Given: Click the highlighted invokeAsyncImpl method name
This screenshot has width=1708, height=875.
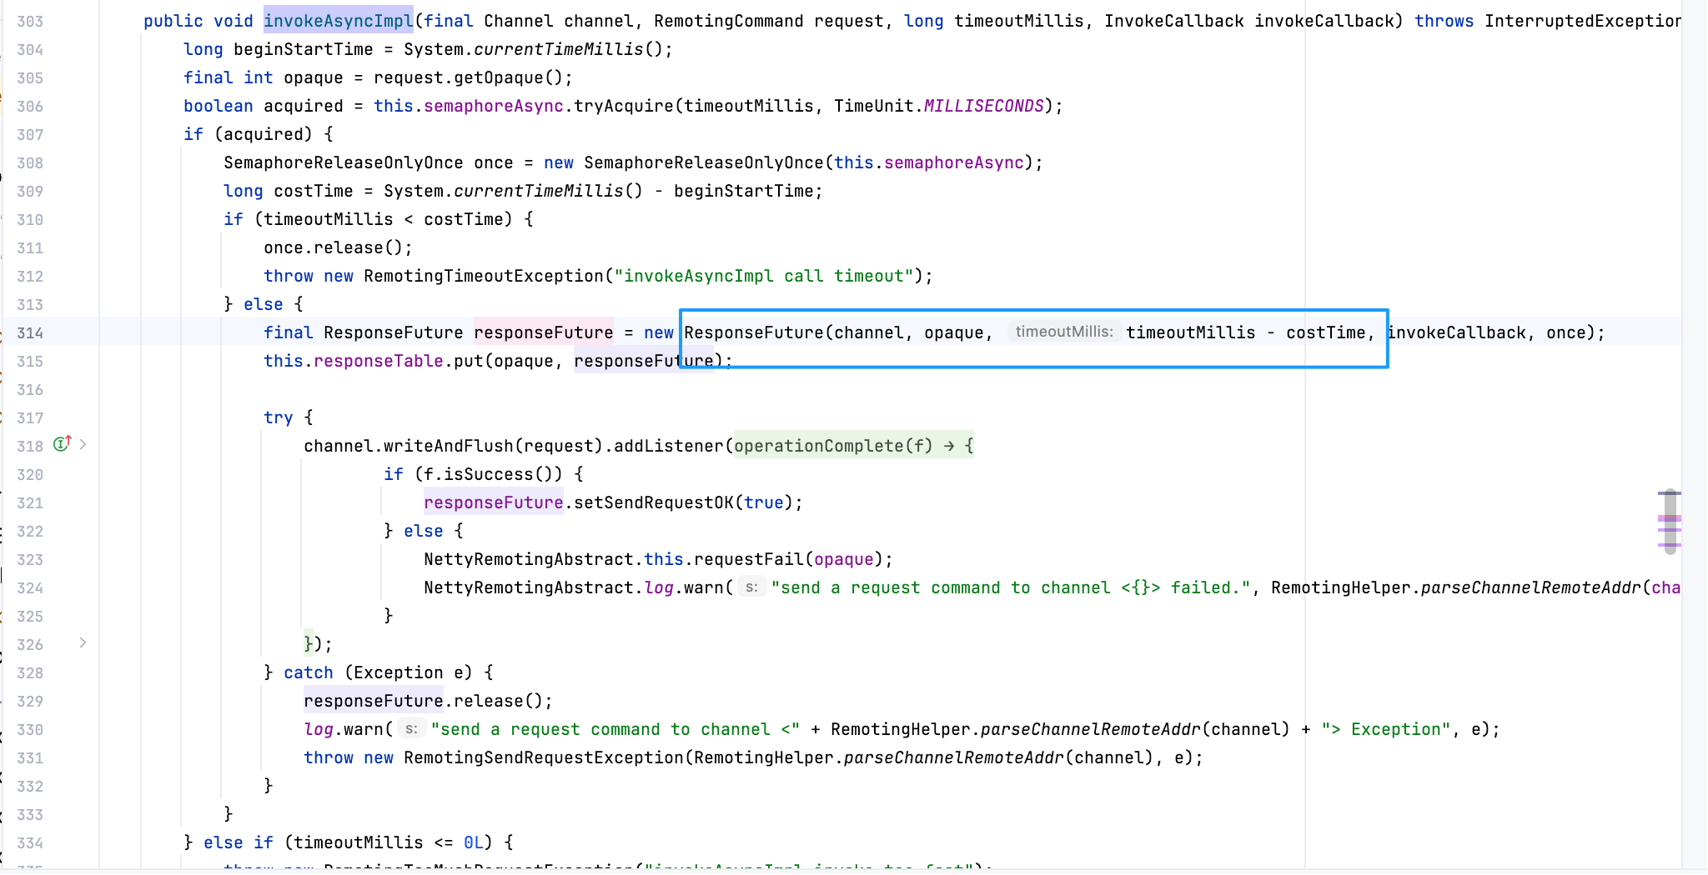Looking at the screenshot, I should click(339, 21).
